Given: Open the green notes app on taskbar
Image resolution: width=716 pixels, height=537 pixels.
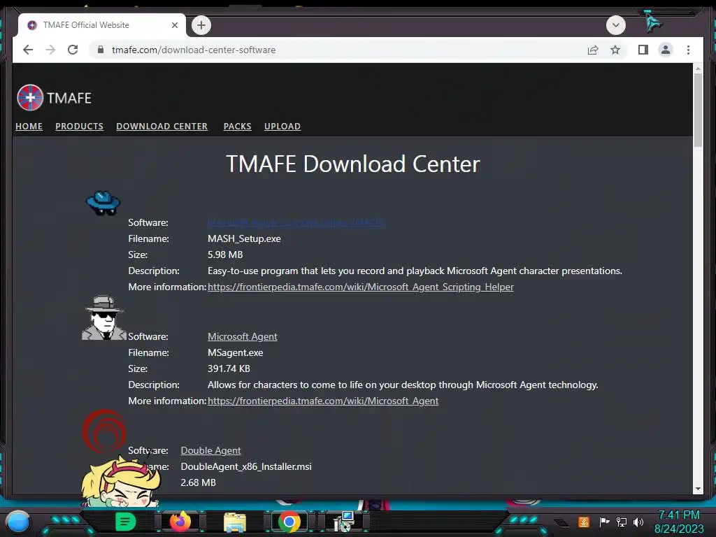Looking at the screenshot, I should pos(125,522).
